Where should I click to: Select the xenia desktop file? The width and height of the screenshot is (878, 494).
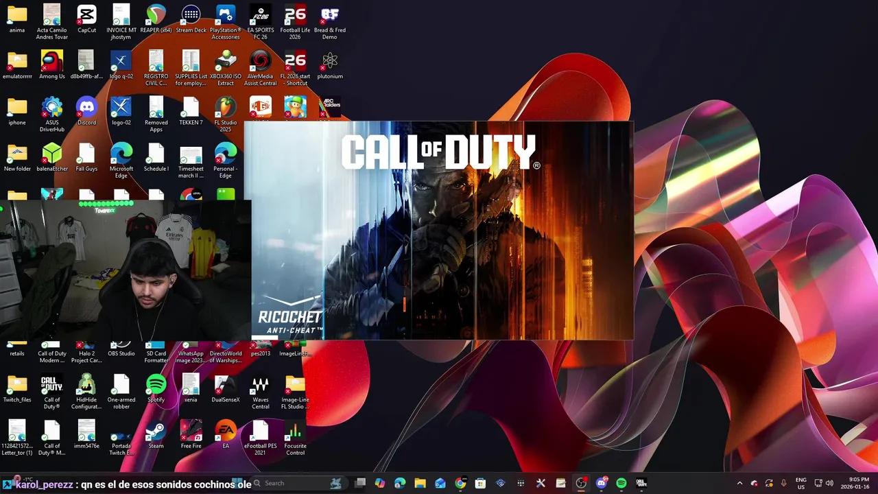click(x=191, y=388)
